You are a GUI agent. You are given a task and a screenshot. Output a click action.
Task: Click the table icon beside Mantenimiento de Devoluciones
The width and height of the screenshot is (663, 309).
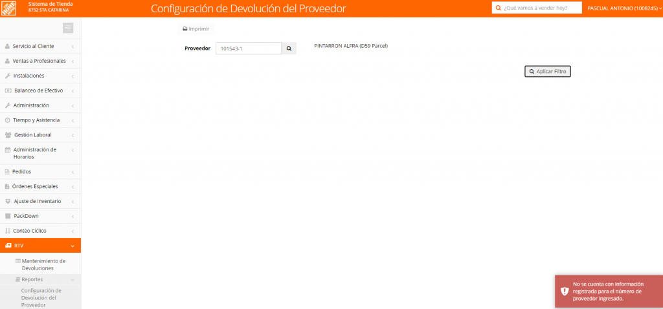click(17, 261)
